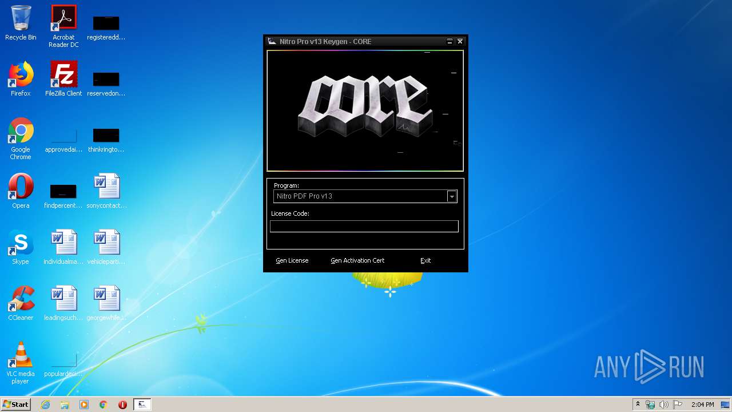Select the Firefox desktop shortcut
732x412 pixels.
(x=21, y=79)
